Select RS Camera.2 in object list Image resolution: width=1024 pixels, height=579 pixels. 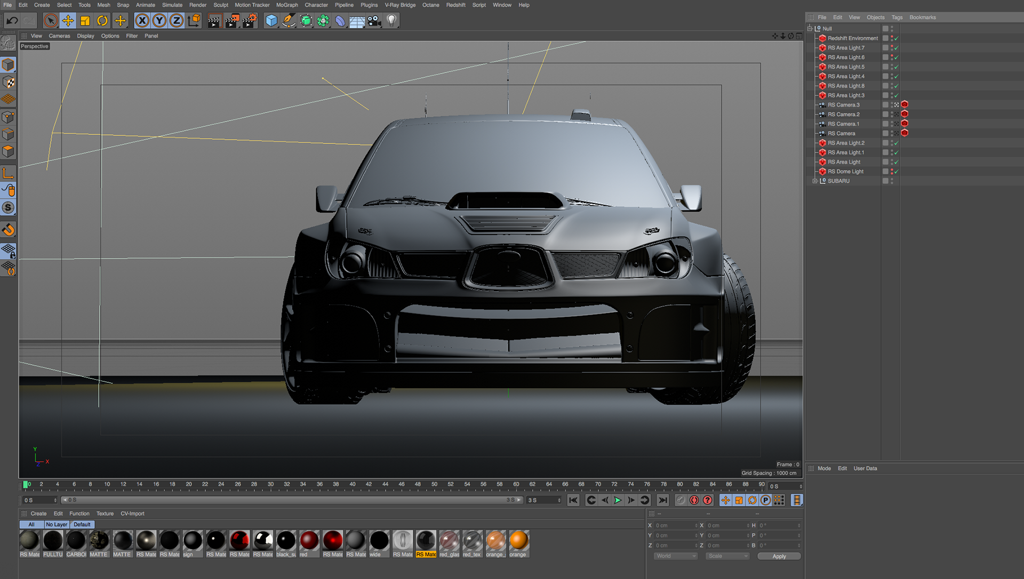click(843, 115)
